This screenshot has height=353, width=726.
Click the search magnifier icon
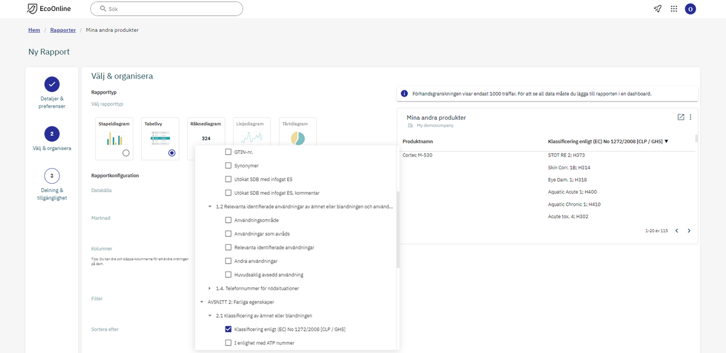click(x=103, y=9)
